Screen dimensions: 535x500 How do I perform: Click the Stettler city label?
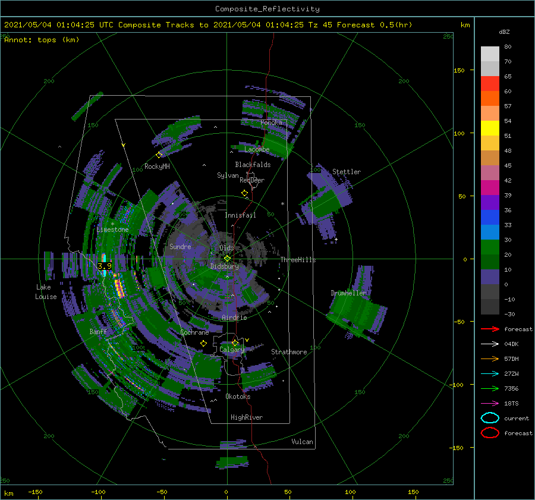(347, 172)
